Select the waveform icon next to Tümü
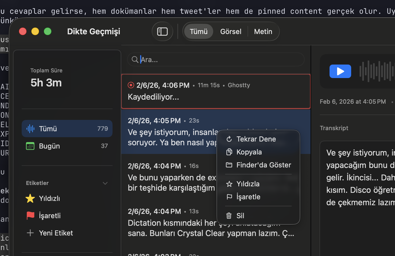 point(30,129)
